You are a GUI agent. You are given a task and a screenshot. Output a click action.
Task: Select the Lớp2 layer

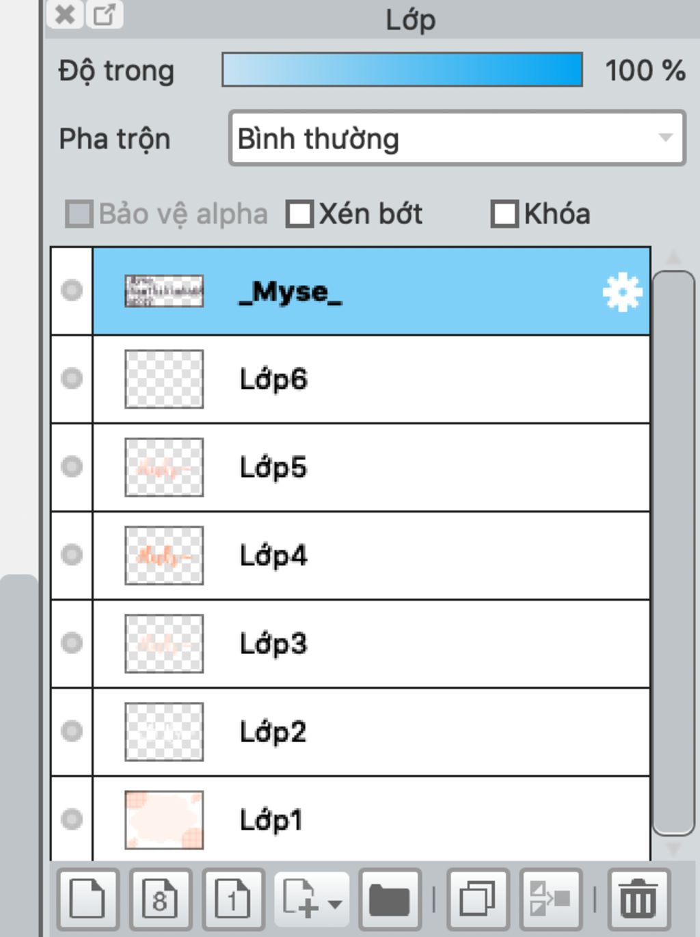(x=371, y=732)
